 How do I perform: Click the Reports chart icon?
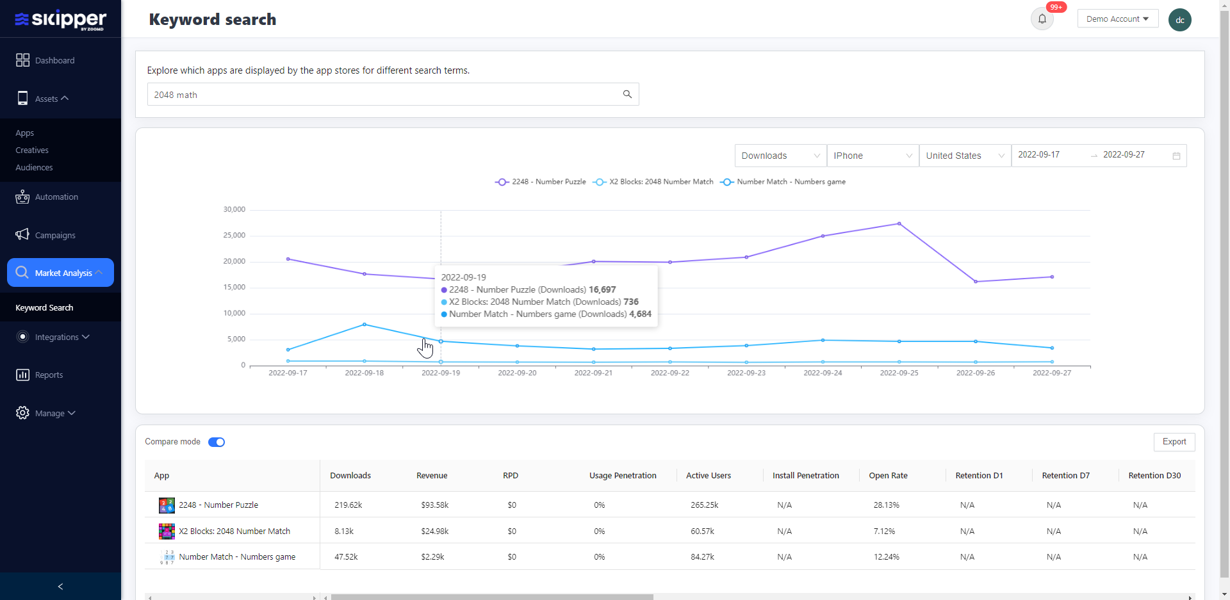(x=22, y=375)
